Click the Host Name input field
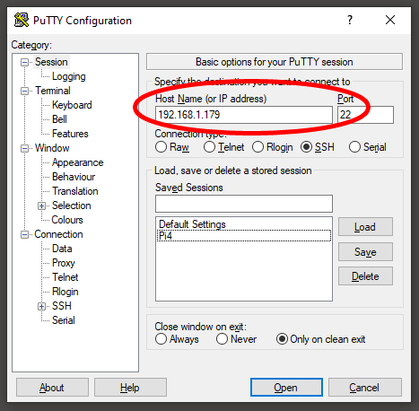419x411 pixels. pos(244,115)
